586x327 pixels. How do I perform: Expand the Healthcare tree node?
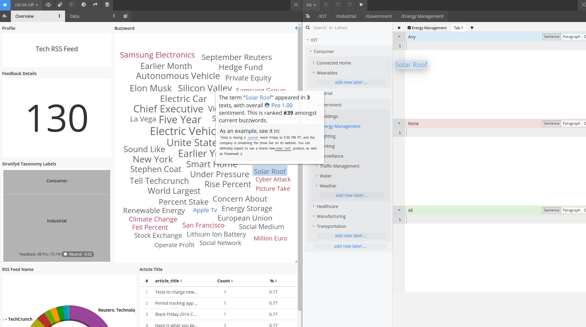click(314, 206)
